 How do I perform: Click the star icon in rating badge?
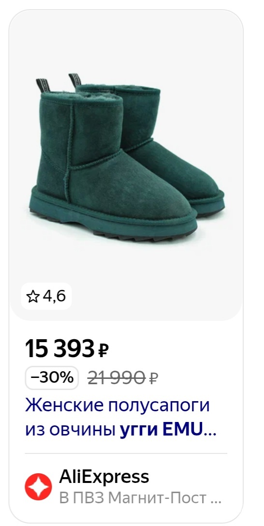click(33, 296)
